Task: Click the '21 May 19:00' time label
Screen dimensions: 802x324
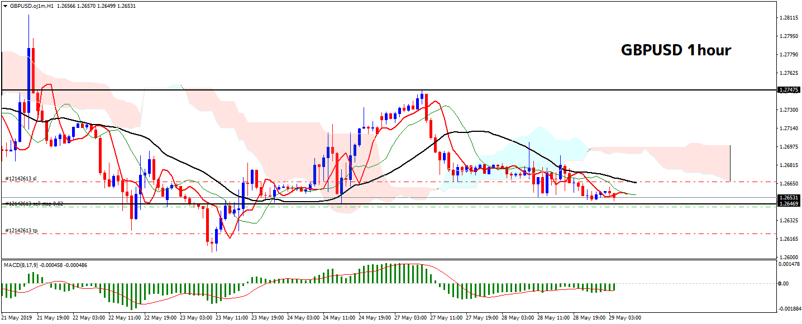Action: (52, 318)
